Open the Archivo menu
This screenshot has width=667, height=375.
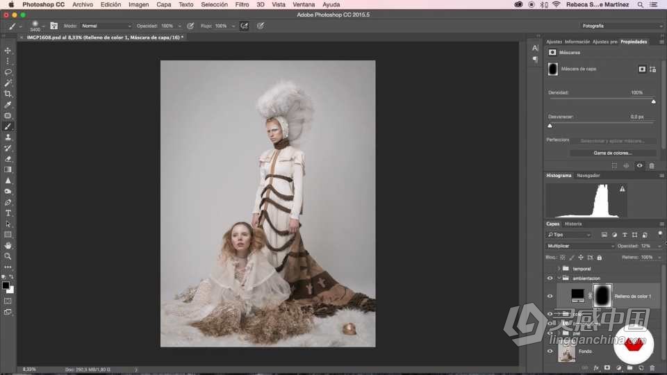click(x=83, y=5)
